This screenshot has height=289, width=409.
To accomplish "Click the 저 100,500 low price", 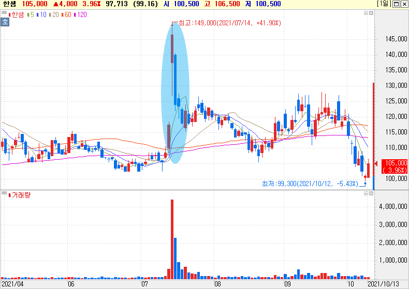I will coord(263,4).
